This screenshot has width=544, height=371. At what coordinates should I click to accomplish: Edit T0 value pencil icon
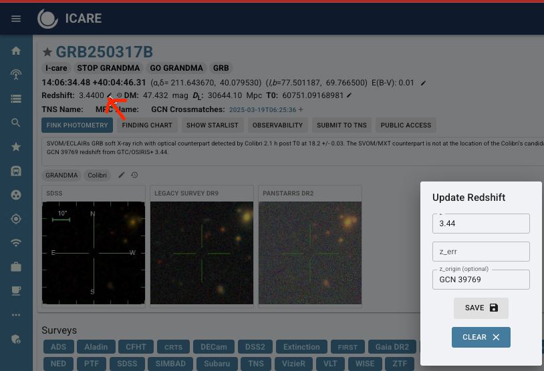pyautogui.click(x=350, y=95)
